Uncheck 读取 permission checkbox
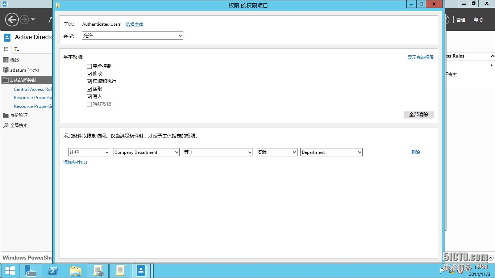 point(89,89)
